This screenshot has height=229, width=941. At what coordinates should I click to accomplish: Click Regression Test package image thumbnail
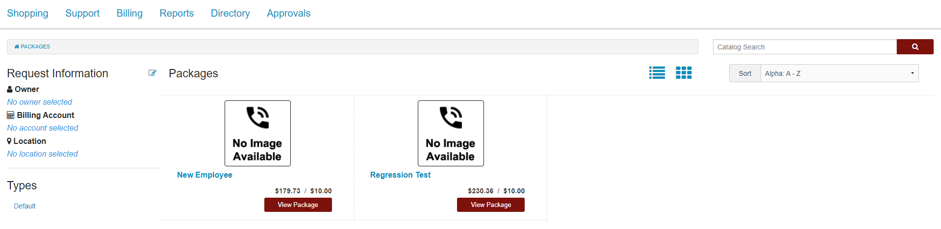coord(451,133)
